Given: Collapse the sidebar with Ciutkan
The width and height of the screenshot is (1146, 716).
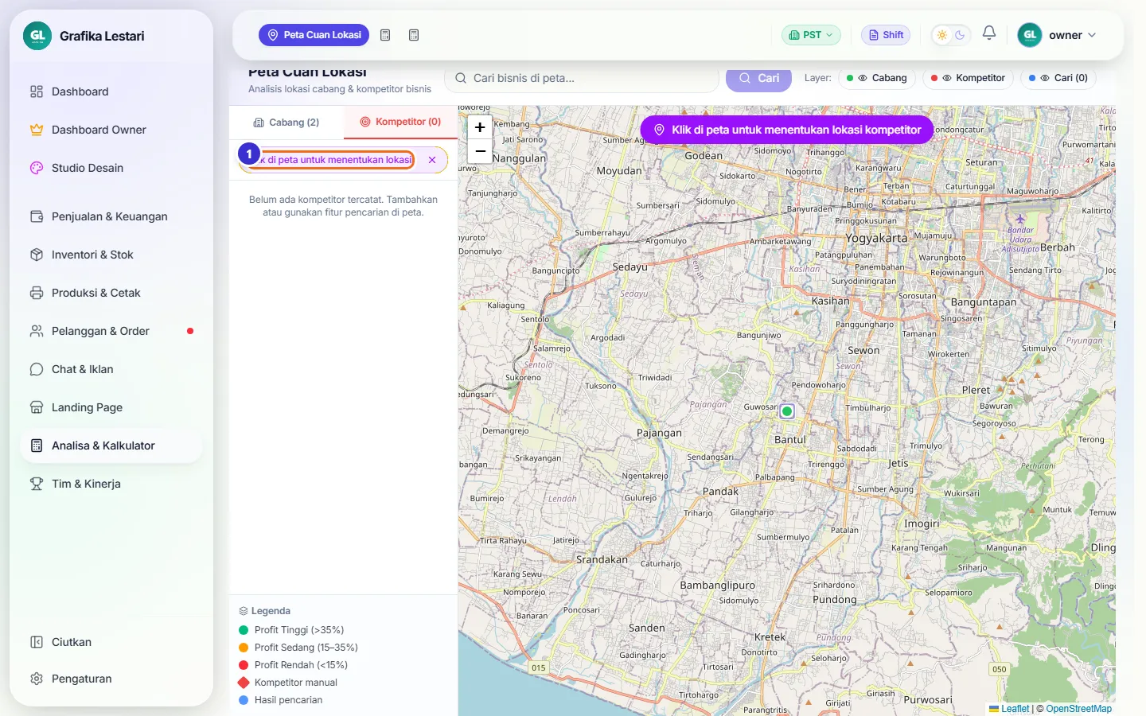Looking at the screenshot, I should tap(111, 642).
